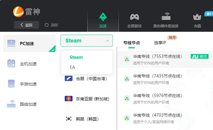Select 华南专线 7553节点在线 node
Viewport: 213px width, 130px height.
point(165,59)
